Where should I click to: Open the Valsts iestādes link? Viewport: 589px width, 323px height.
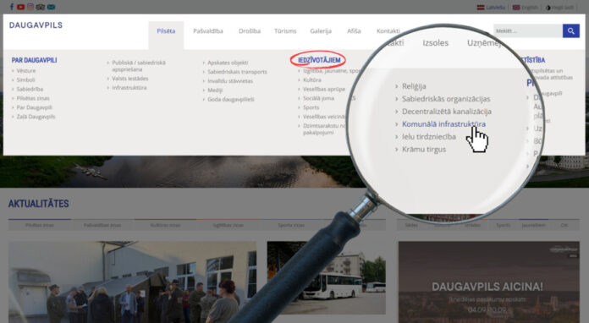point(130,79)
